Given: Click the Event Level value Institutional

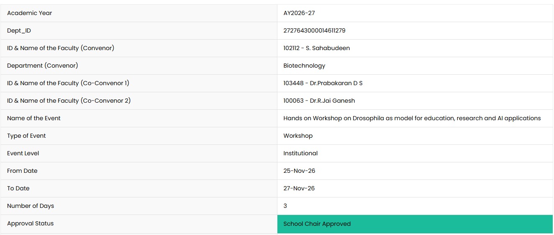Looking at the screenshot, I should [x=300, y=153].
